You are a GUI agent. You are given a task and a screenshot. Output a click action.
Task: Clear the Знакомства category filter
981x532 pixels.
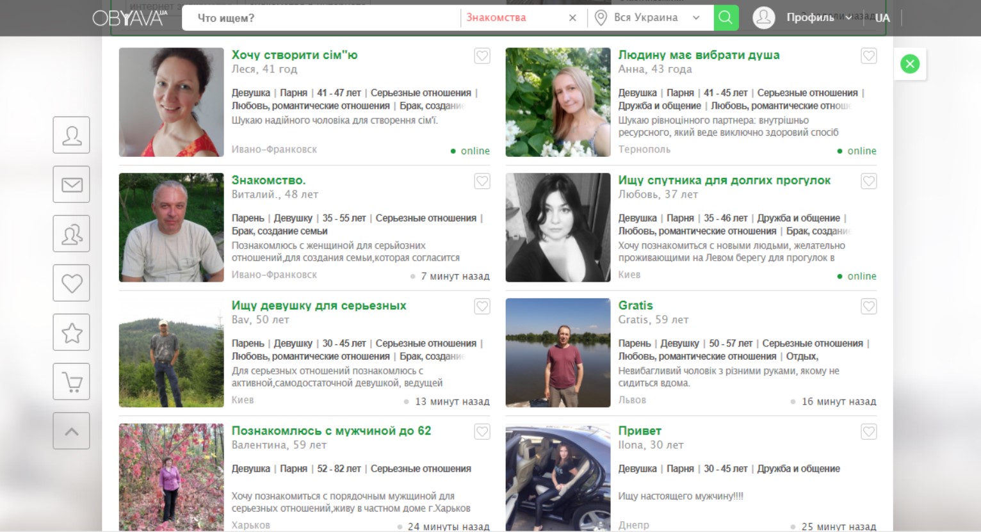point(572,18)
